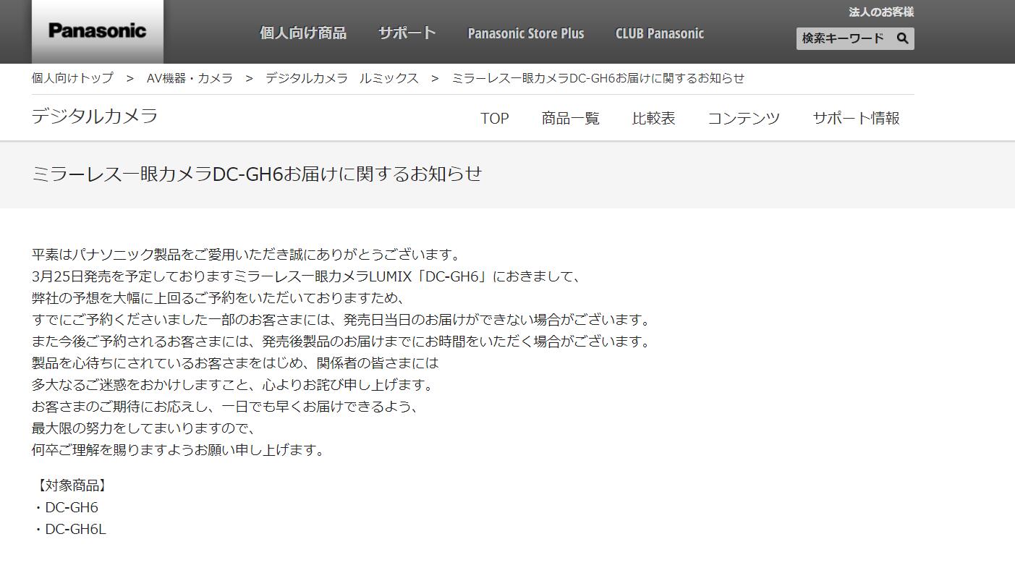Switch to 商品一覧 tab
The width and height of the screenshot is (1015, 568).
pos(571,118)
